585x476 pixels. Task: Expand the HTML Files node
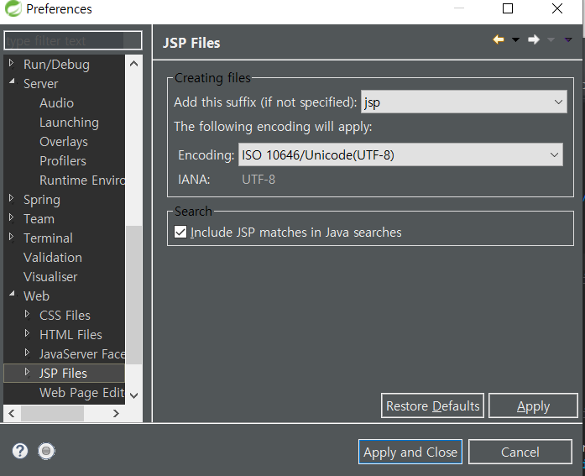coord(27,332)
